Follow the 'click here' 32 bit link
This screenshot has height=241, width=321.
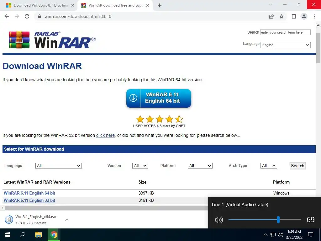(x=105, y=135)
